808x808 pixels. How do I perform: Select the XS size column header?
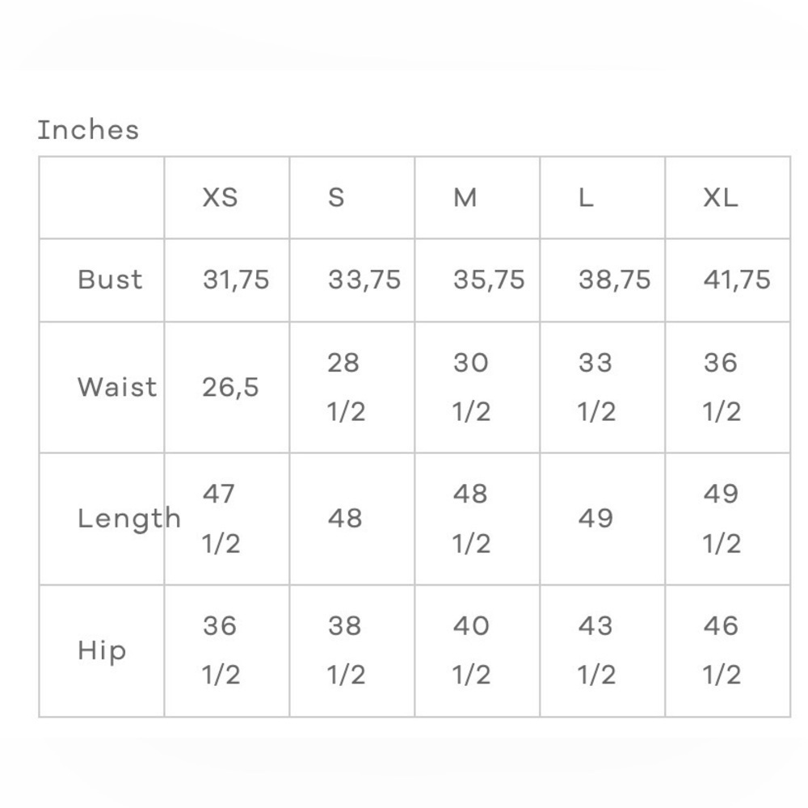220,197
